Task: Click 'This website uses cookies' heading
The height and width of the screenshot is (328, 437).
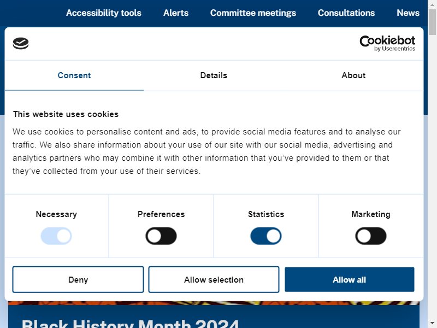Action: [x=66, y=114]
